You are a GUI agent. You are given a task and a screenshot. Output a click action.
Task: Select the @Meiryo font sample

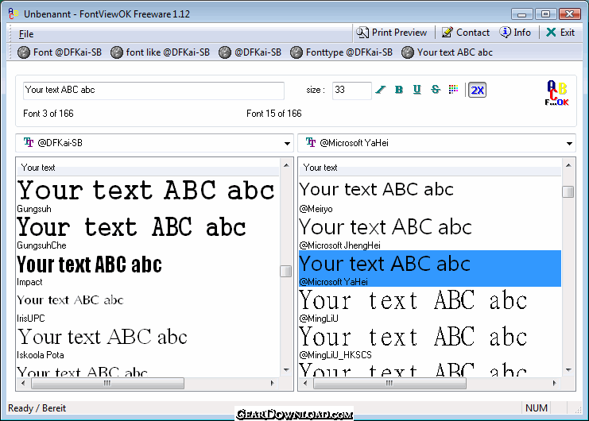click(430, 195)
